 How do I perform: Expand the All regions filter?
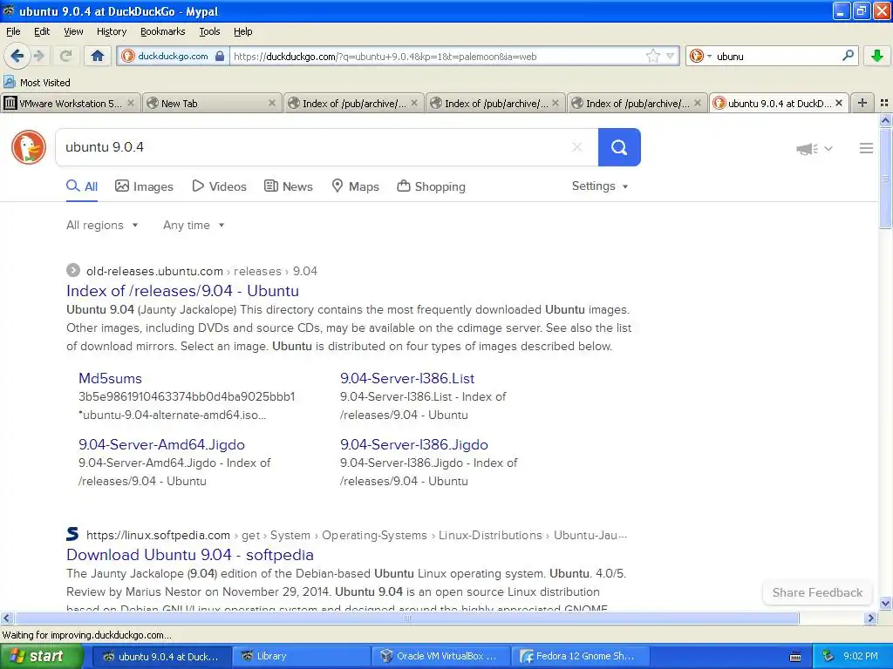pyautogui.click(x=102, y=226)
